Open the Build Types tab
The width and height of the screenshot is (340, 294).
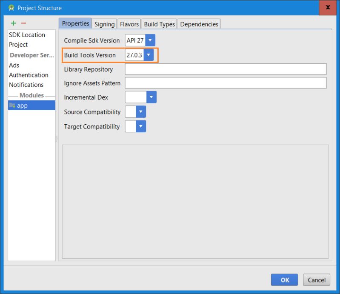[160, 24]
